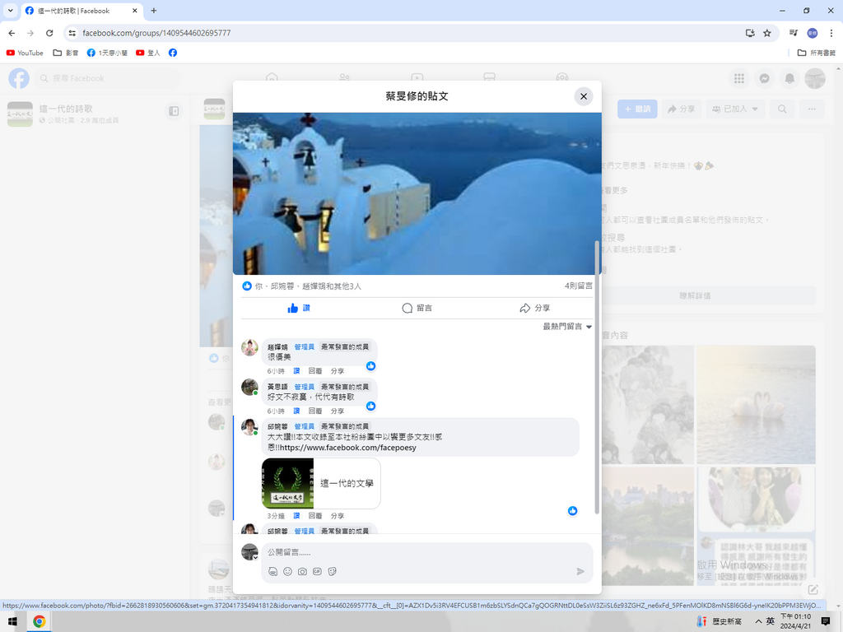This screenshot has height=632, width=843.
Task: Insert a GIF using the GIF icon
Action: pos(317,571)
